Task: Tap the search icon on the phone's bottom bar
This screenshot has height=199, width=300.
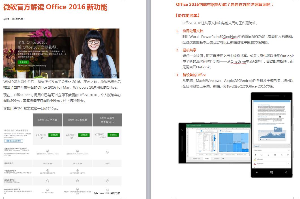Action: [286, 172]
